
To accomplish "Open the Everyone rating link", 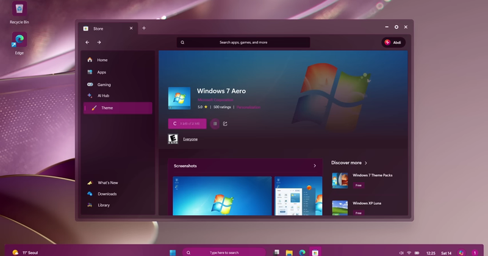I will 190,139.
